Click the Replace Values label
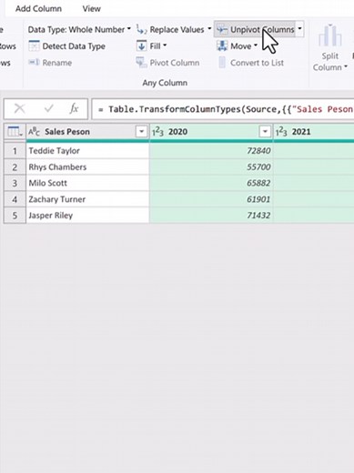Viewport: 354px width, 473px height. point(177,30)
